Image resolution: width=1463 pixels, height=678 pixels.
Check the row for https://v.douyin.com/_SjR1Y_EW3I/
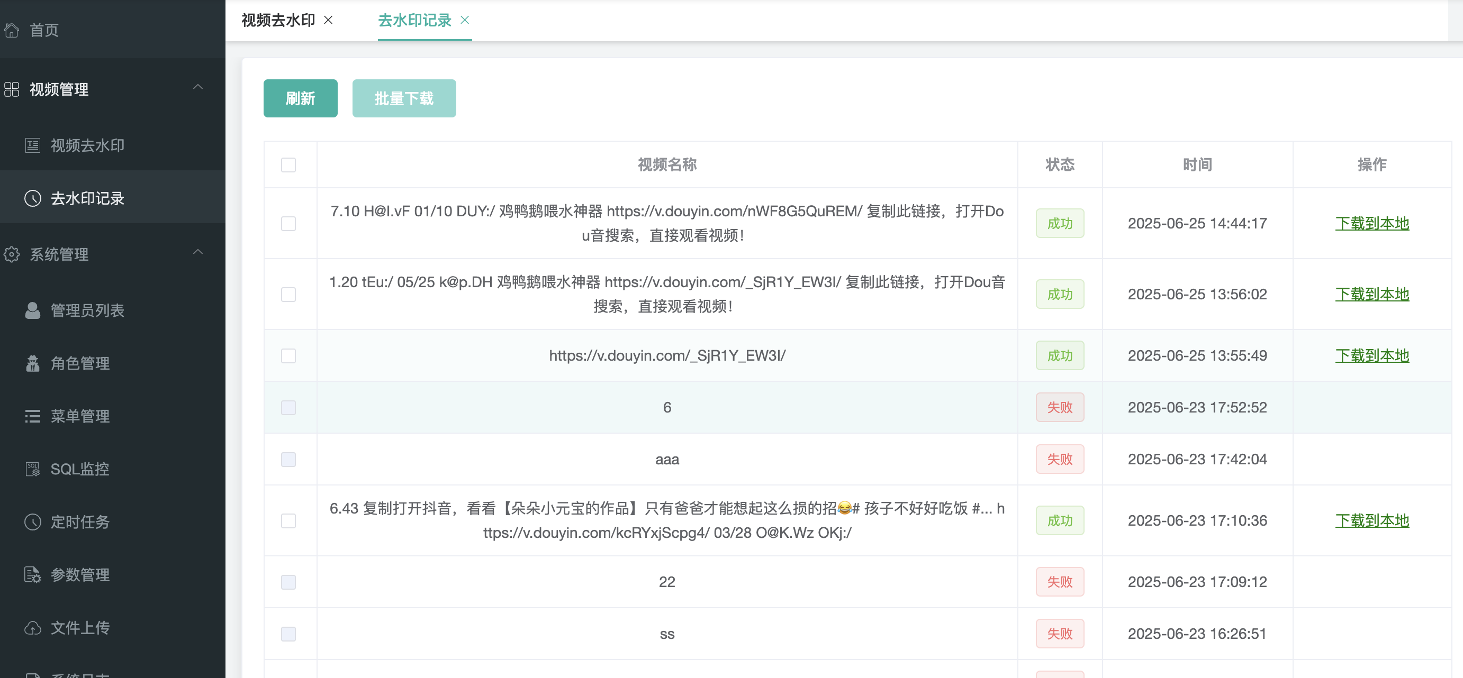288,356
